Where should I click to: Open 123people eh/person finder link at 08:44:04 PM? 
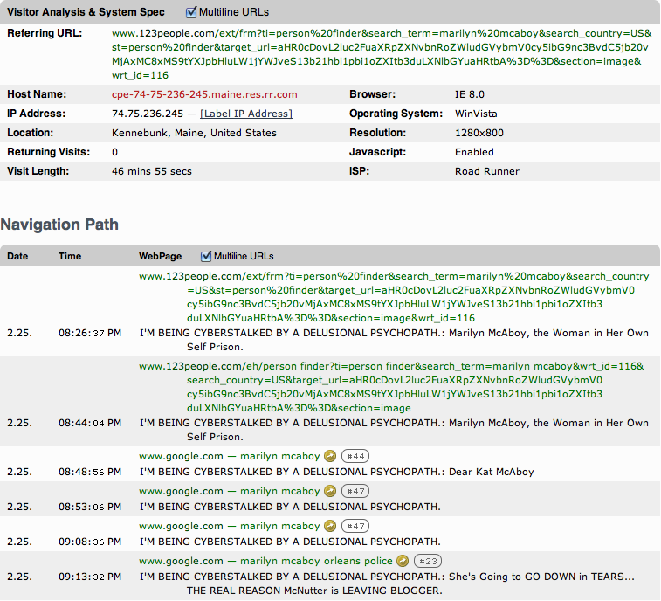coord(392,387)
